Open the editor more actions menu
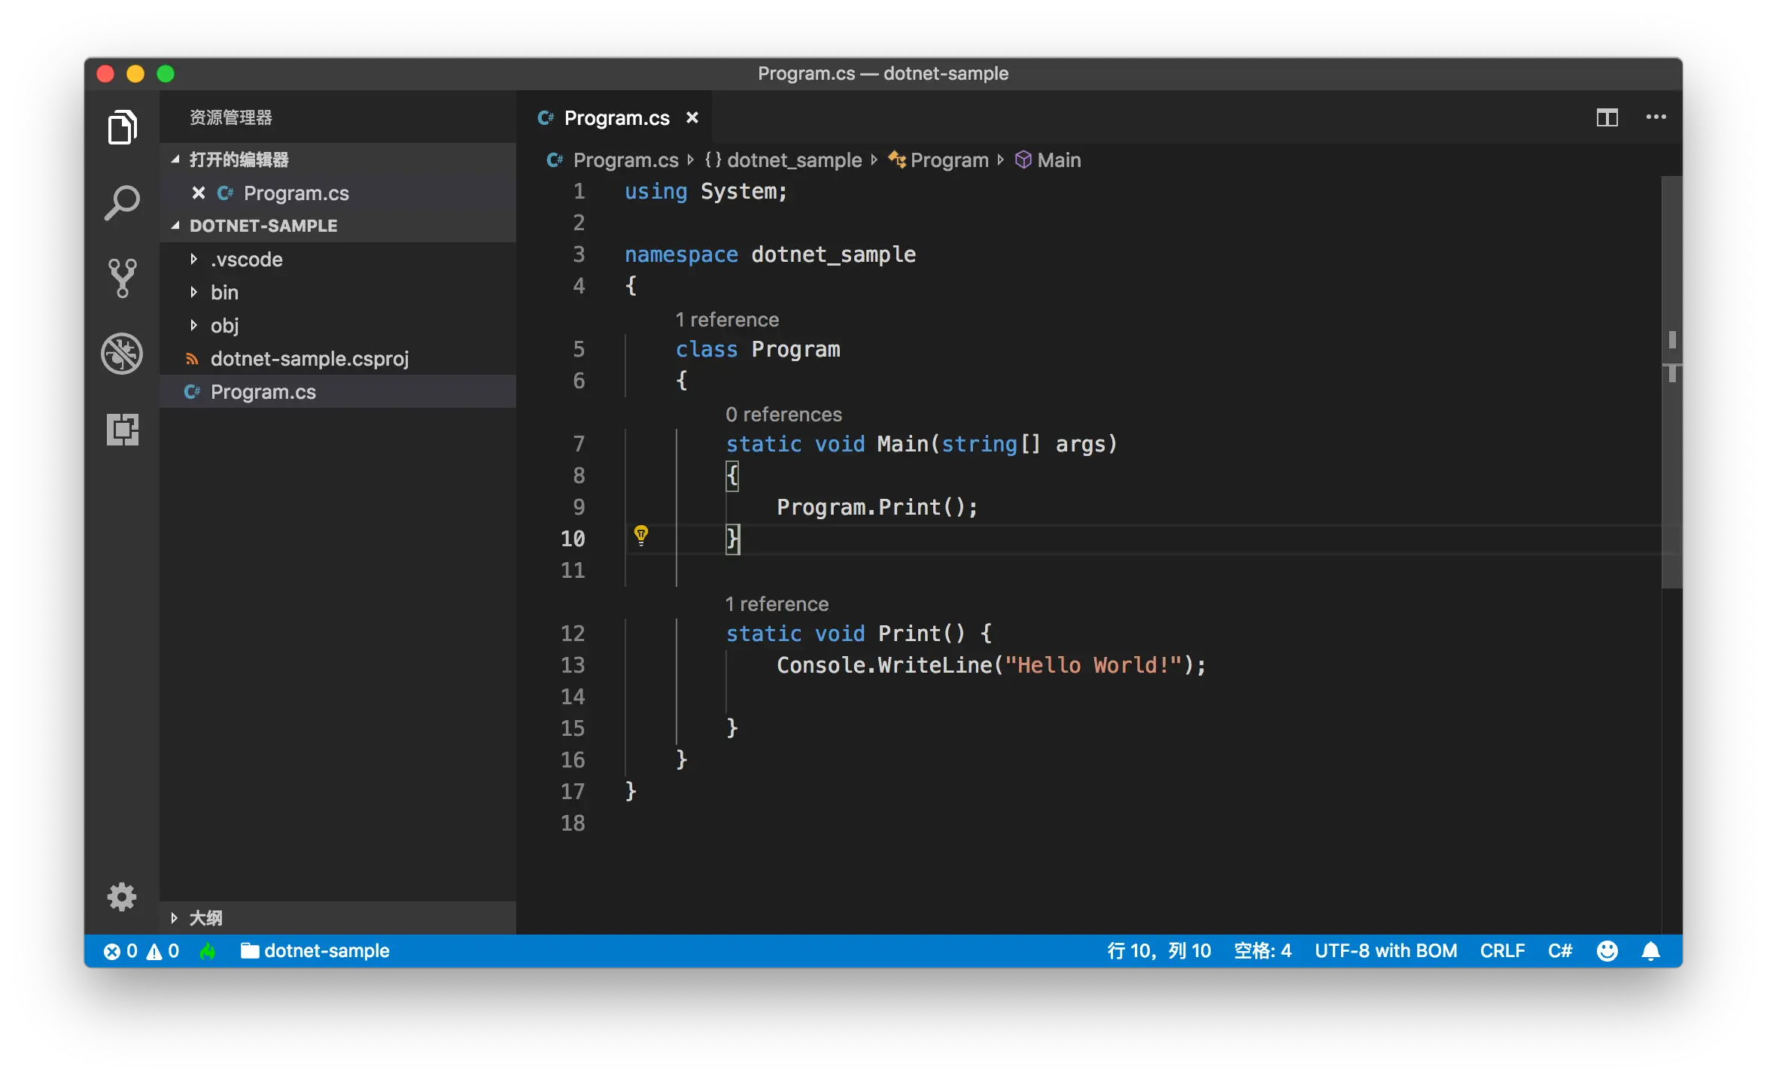Image resolution: width=1767 pixels, height=1079 pixels. pos(1656,117)
